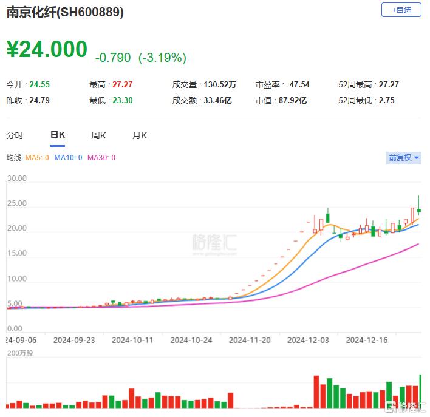Click the MA30 indicator label

pos(101,158)
